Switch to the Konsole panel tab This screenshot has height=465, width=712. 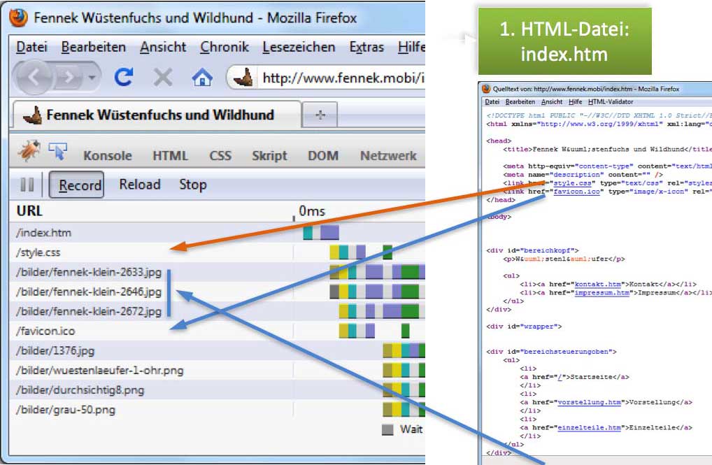[107, 156]
